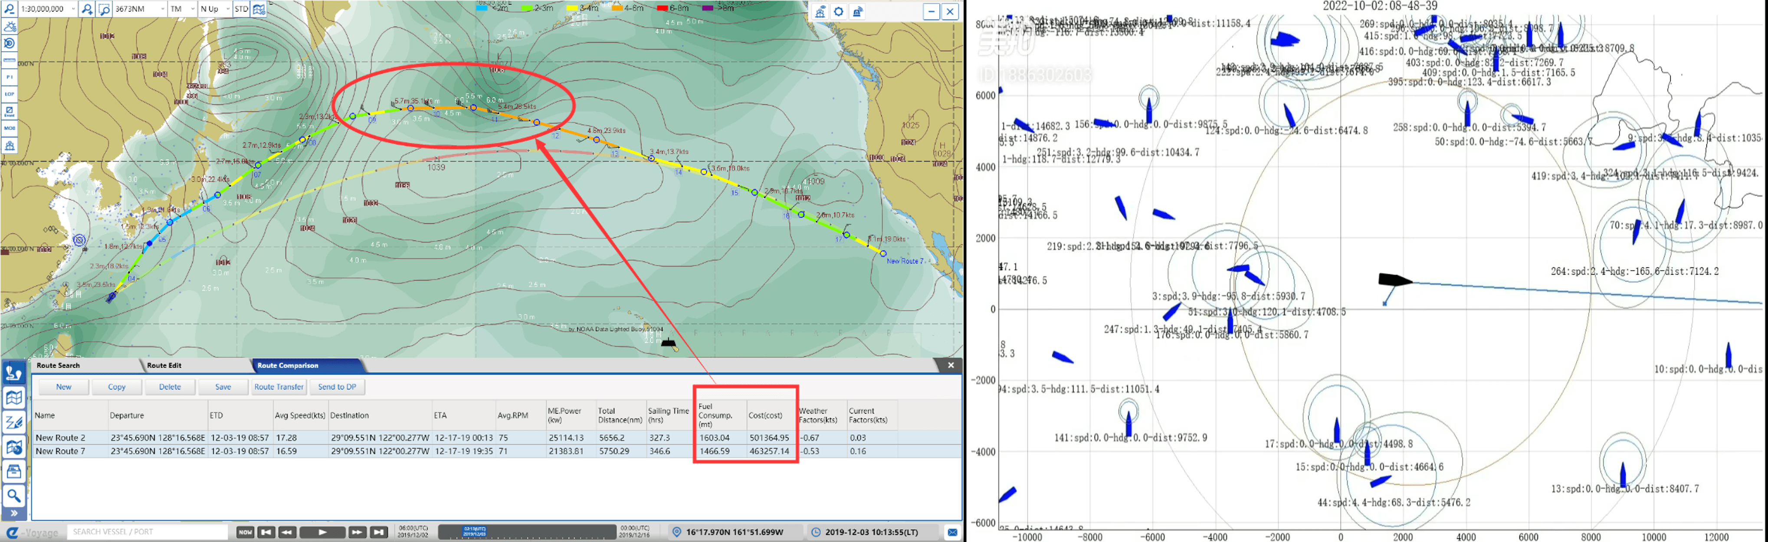Select the New Route 2 row

pyautogui.click(x=497, y=438)
